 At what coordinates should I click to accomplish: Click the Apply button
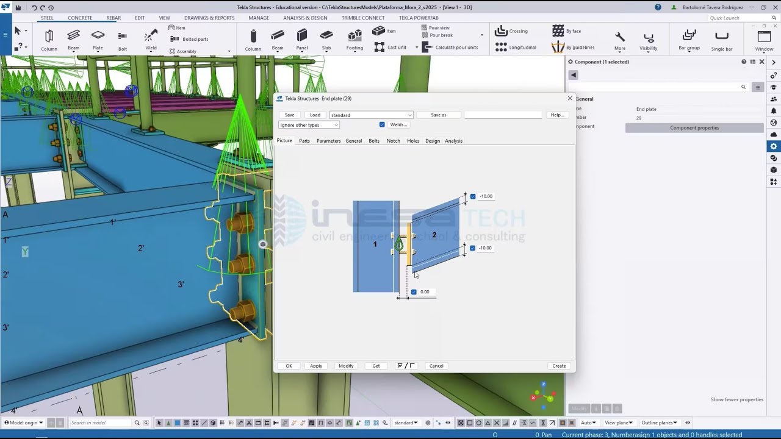click(x=316, y=366)
